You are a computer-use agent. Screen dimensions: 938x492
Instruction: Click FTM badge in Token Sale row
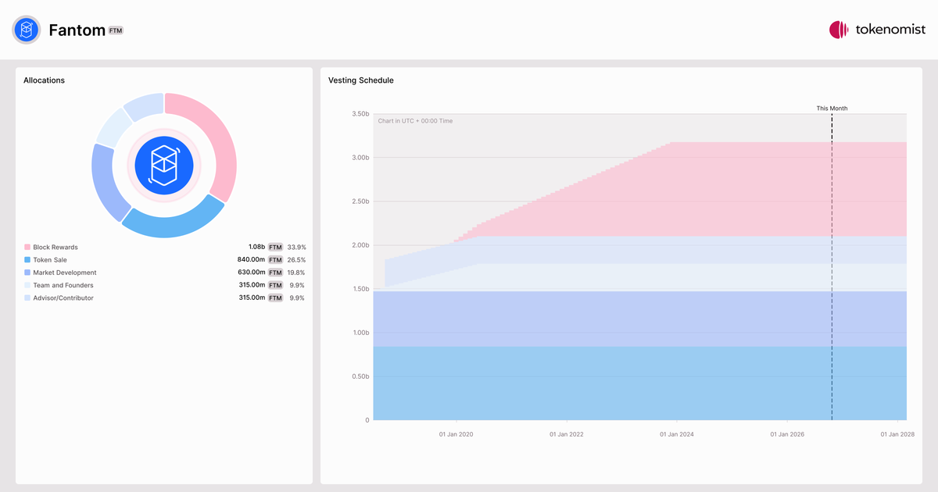pos(275,260)
